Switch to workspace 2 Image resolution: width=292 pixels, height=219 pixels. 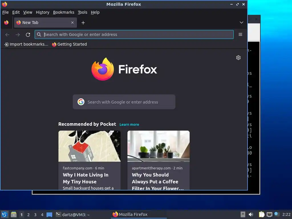coord(29,215)
